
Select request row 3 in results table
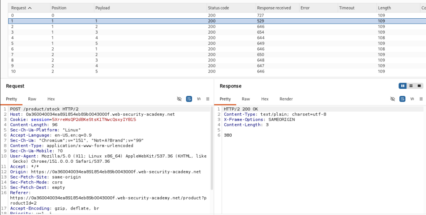point(217,32)
